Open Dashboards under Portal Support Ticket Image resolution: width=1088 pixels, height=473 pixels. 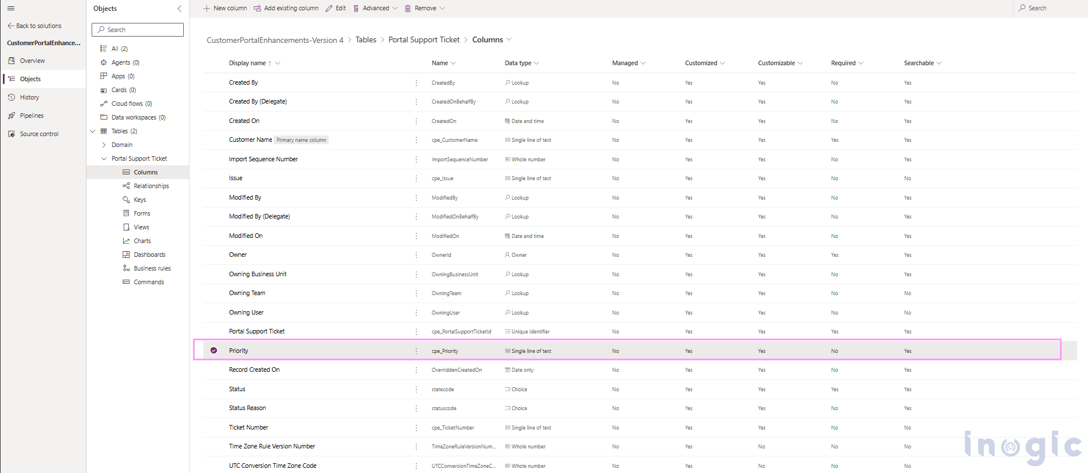point(149,255)
